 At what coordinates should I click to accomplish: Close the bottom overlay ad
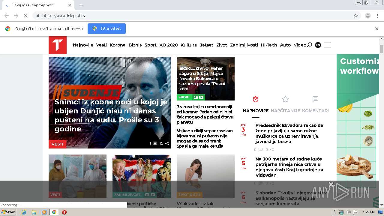click(331, 184)
